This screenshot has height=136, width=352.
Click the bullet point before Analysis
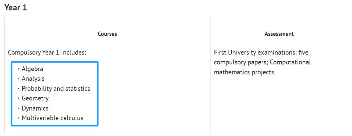[18, 79]
